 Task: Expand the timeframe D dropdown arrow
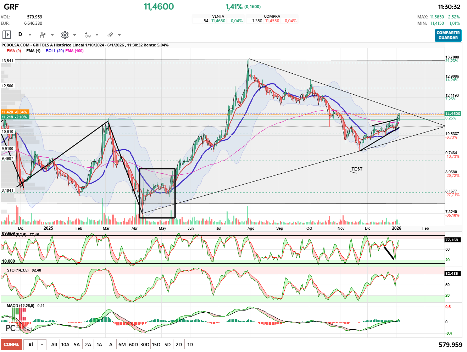(30, 35)
